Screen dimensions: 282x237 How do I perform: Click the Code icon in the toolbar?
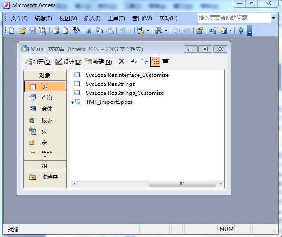pyautogui.click(x=177, y=30)
